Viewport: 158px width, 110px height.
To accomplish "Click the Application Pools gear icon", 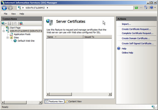I will pos(12,34).
